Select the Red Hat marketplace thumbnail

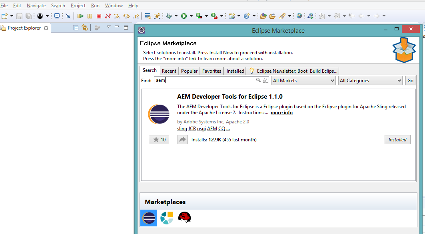(184, 218)
